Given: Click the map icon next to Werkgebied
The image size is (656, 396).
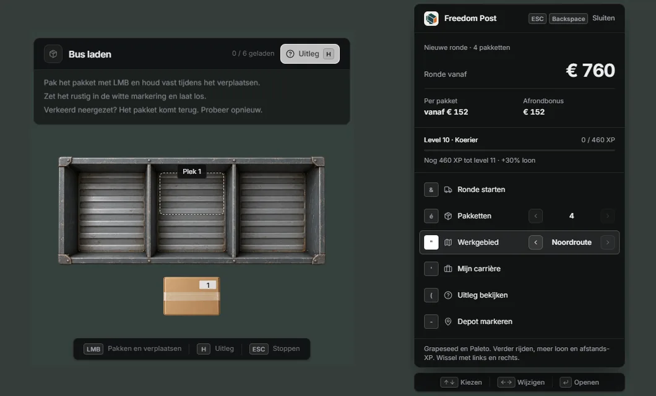Looking at the screenshot, I should pos(447,242).
